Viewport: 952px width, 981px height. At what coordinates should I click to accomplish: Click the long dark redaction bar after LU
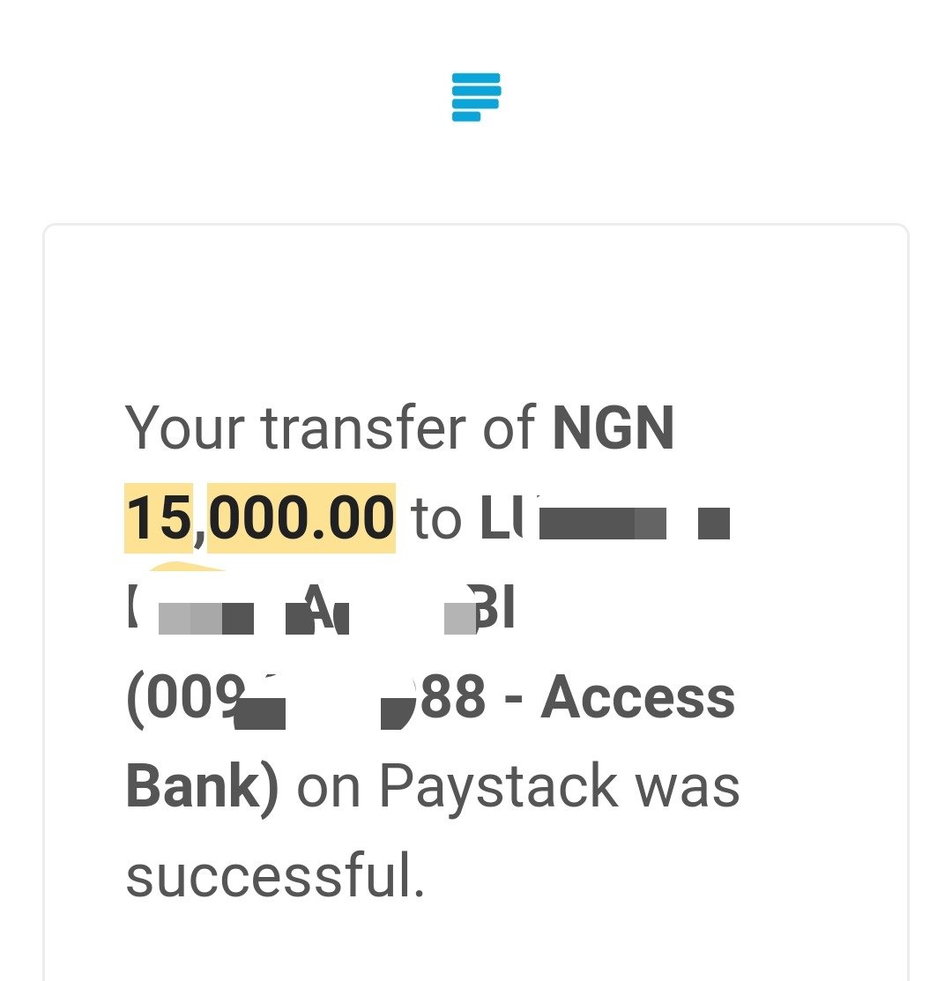tap(602, 524)
